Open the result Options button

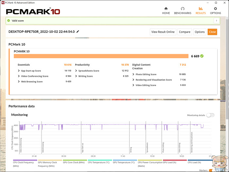pyautogui.click(x=200, y=32)
